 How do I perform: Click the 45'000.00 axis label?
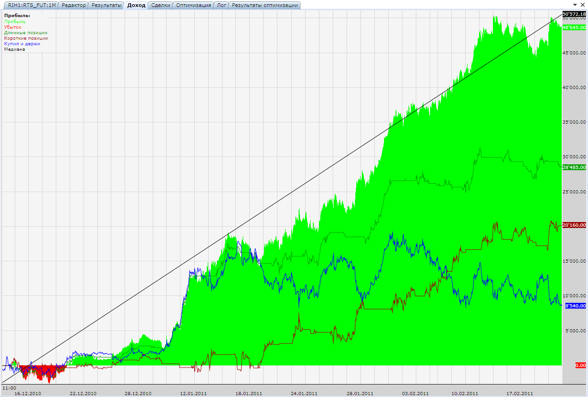[x=574, y=53]
